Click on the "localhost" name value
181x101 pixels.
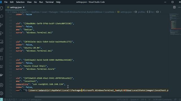pos(30,81)
